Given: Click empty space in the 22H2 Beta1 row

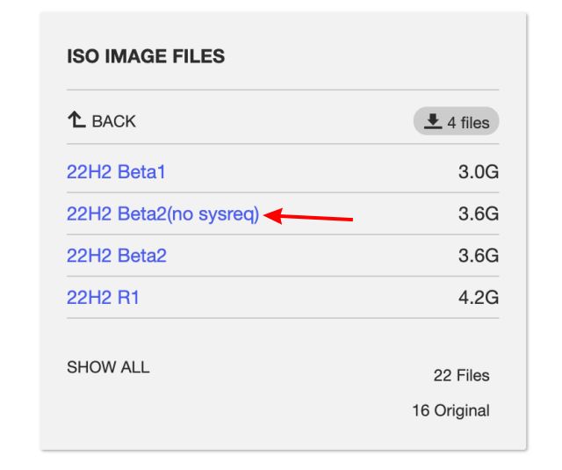Looking at the screenshot, I should pyautogui.click(x=307, y=172).
